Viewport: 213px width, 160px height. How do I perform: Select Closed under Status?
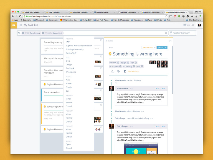(69, 148)
